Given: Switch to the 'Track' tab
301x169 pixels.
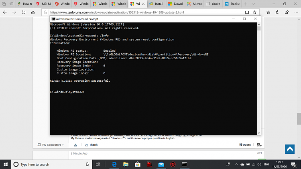Looking at the screenshot, I should pos(232,4).
